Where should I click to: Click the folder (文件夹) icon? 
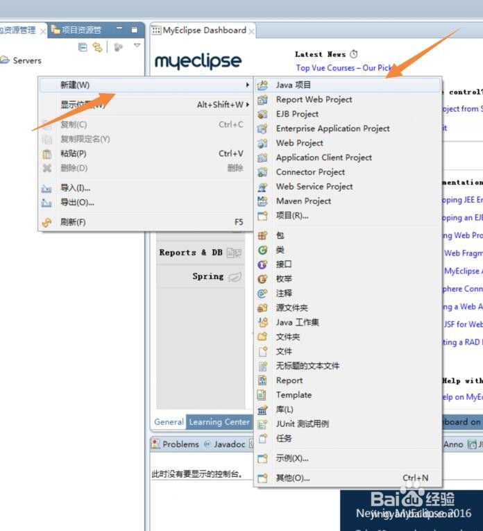[262, 337]
